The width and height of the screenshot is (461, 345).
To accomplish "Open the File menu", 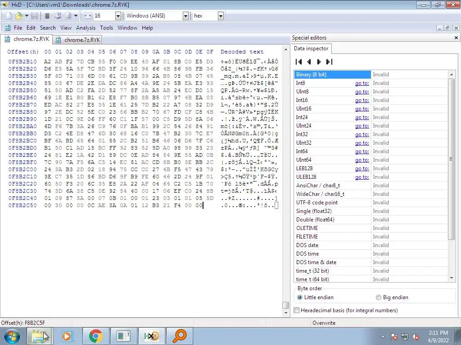I will click(x=18, y=28).
